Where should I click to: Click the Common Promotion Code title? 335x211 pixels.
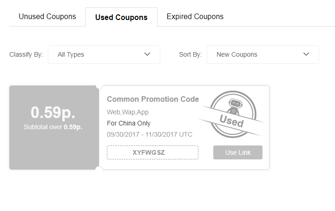(x=153, y=99)
